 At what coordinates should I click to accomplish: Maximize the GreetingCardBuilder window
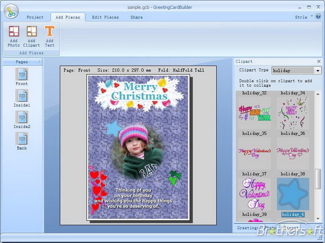point(309,7)
